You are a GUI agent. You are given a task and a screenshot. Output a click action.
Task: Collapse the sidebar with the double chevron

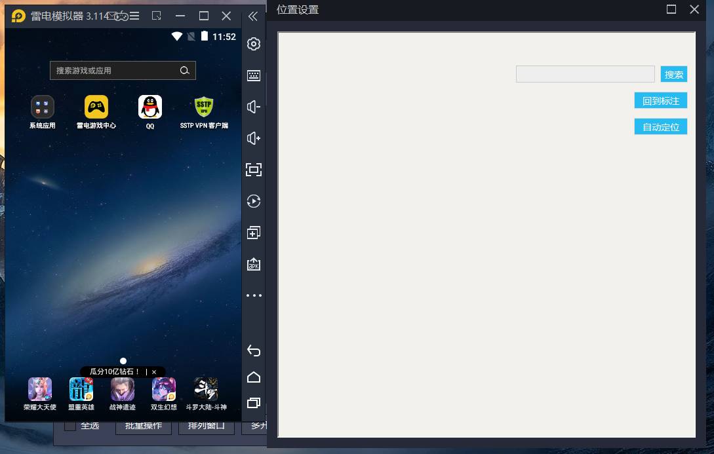(252, 16)
